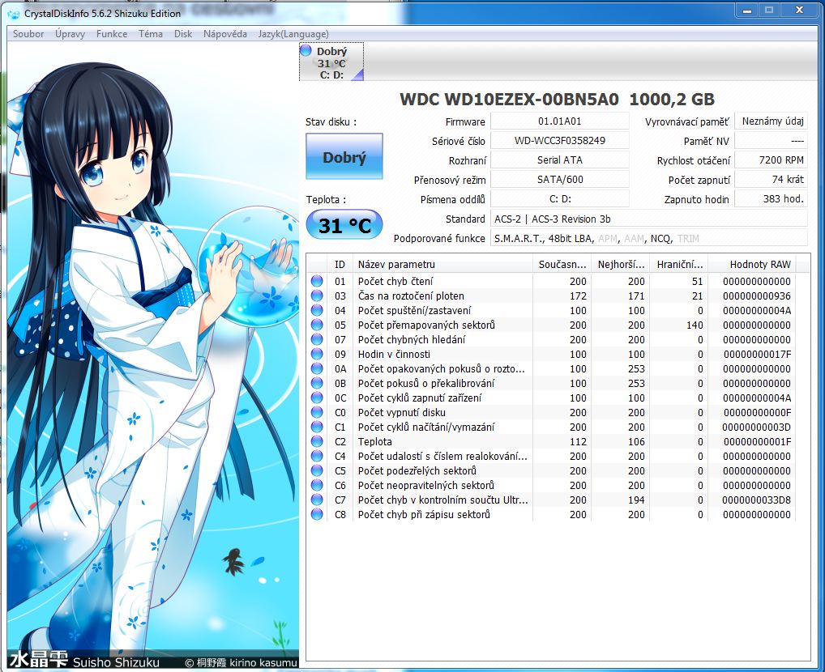Click the Podporované funkce field
The image size is (825, 672).
click(649, 238)
